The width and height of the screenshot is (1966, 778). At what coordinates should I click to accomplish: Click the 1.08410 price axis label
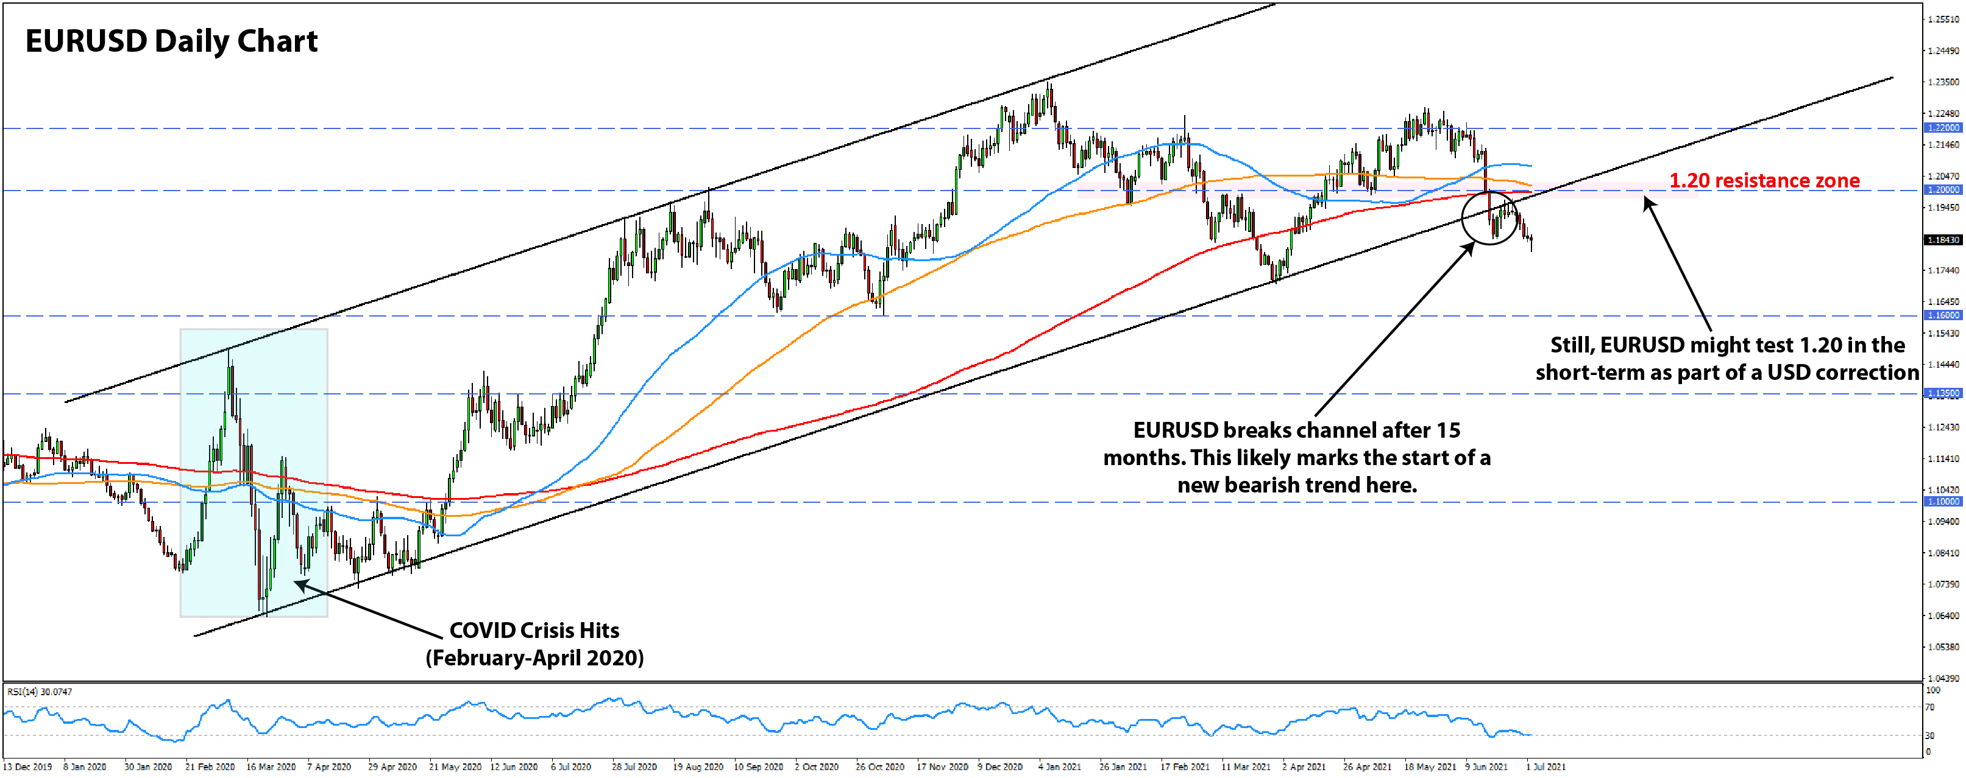coord(1943,553)
